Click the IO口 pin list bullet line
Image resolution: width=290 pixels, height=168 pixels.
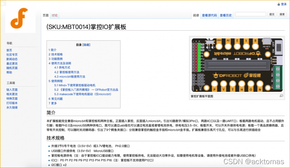tap(103, 160)
